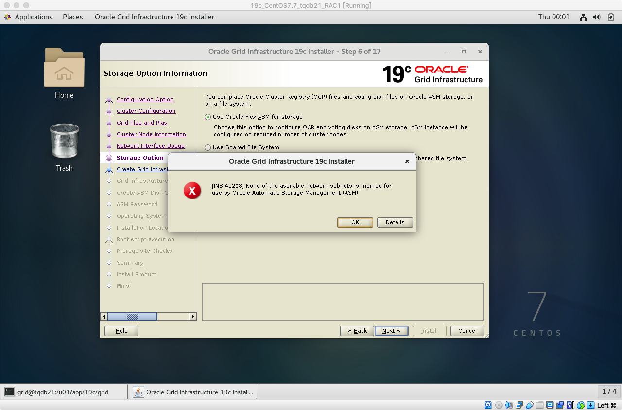Close the error dialog with its X button
622x410 pixels.
point(407,161)
